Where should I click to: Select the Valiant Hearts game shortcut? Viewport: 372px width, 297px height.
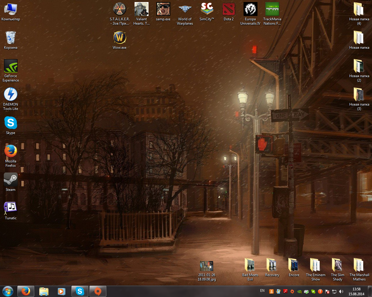[142, 14]
